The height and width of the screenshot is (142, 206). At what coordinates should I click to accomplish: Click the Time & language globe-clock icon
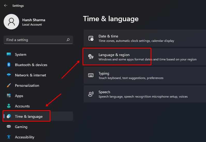[x=9, y=116]
